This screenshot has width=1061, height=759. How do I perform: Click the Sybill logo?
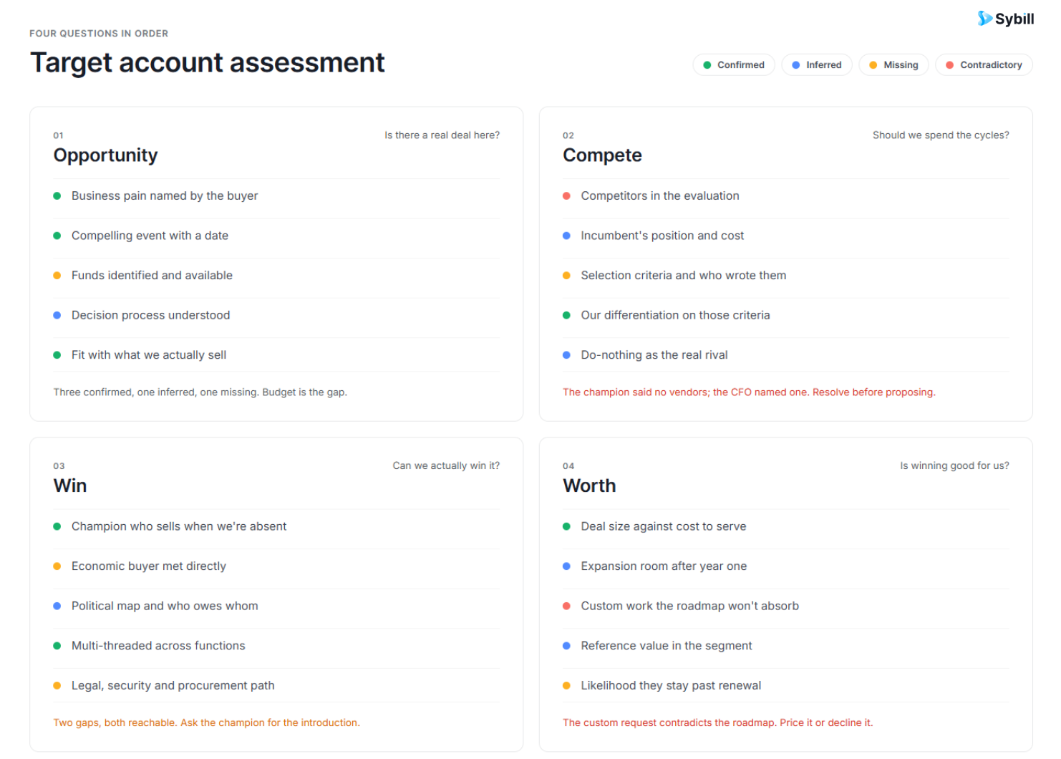click(x=1005, y=19)
